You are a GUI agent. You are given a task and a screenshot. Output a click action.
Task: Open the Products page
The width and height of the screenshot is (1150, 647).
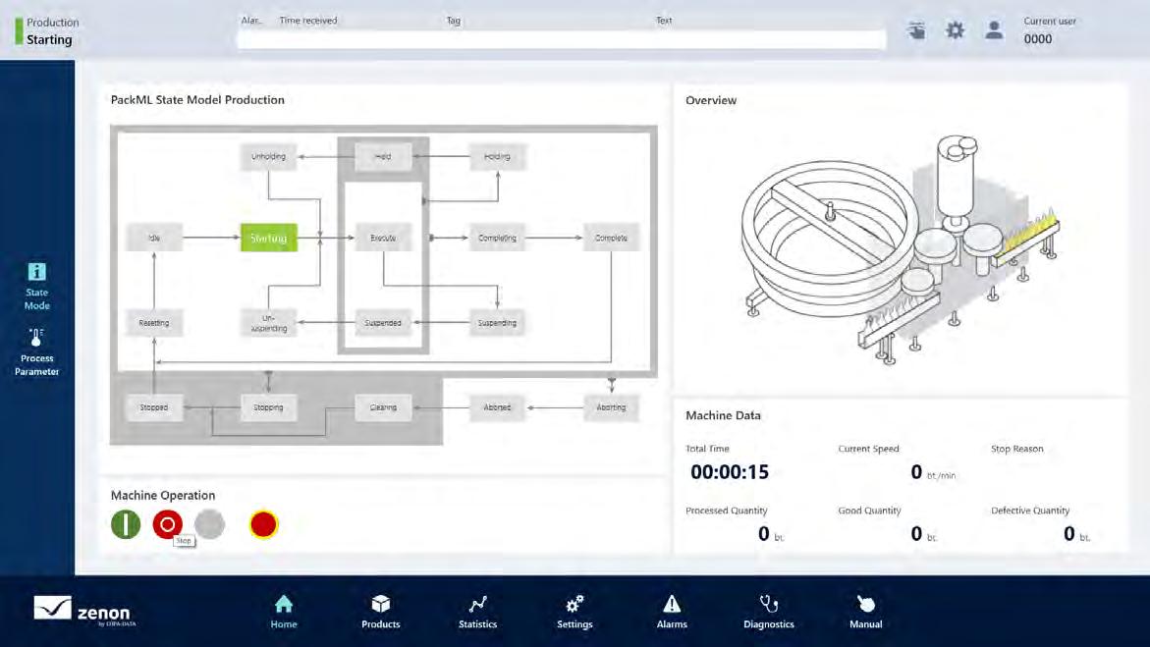pos(381,612)
